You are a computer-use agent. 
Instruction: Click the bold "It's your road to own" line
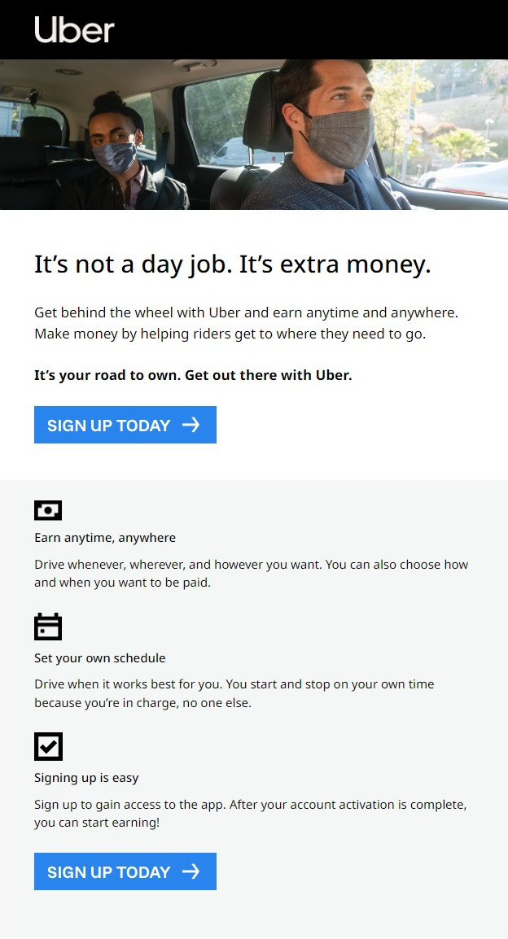tap(193, 375)
